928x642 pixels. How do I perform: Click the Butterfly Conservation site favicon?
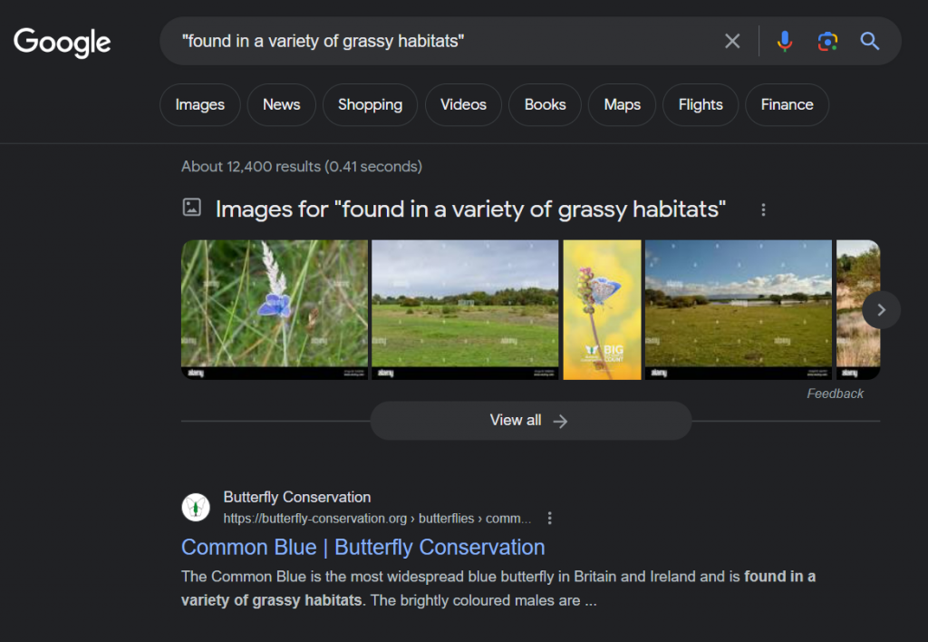coord(196,507)
